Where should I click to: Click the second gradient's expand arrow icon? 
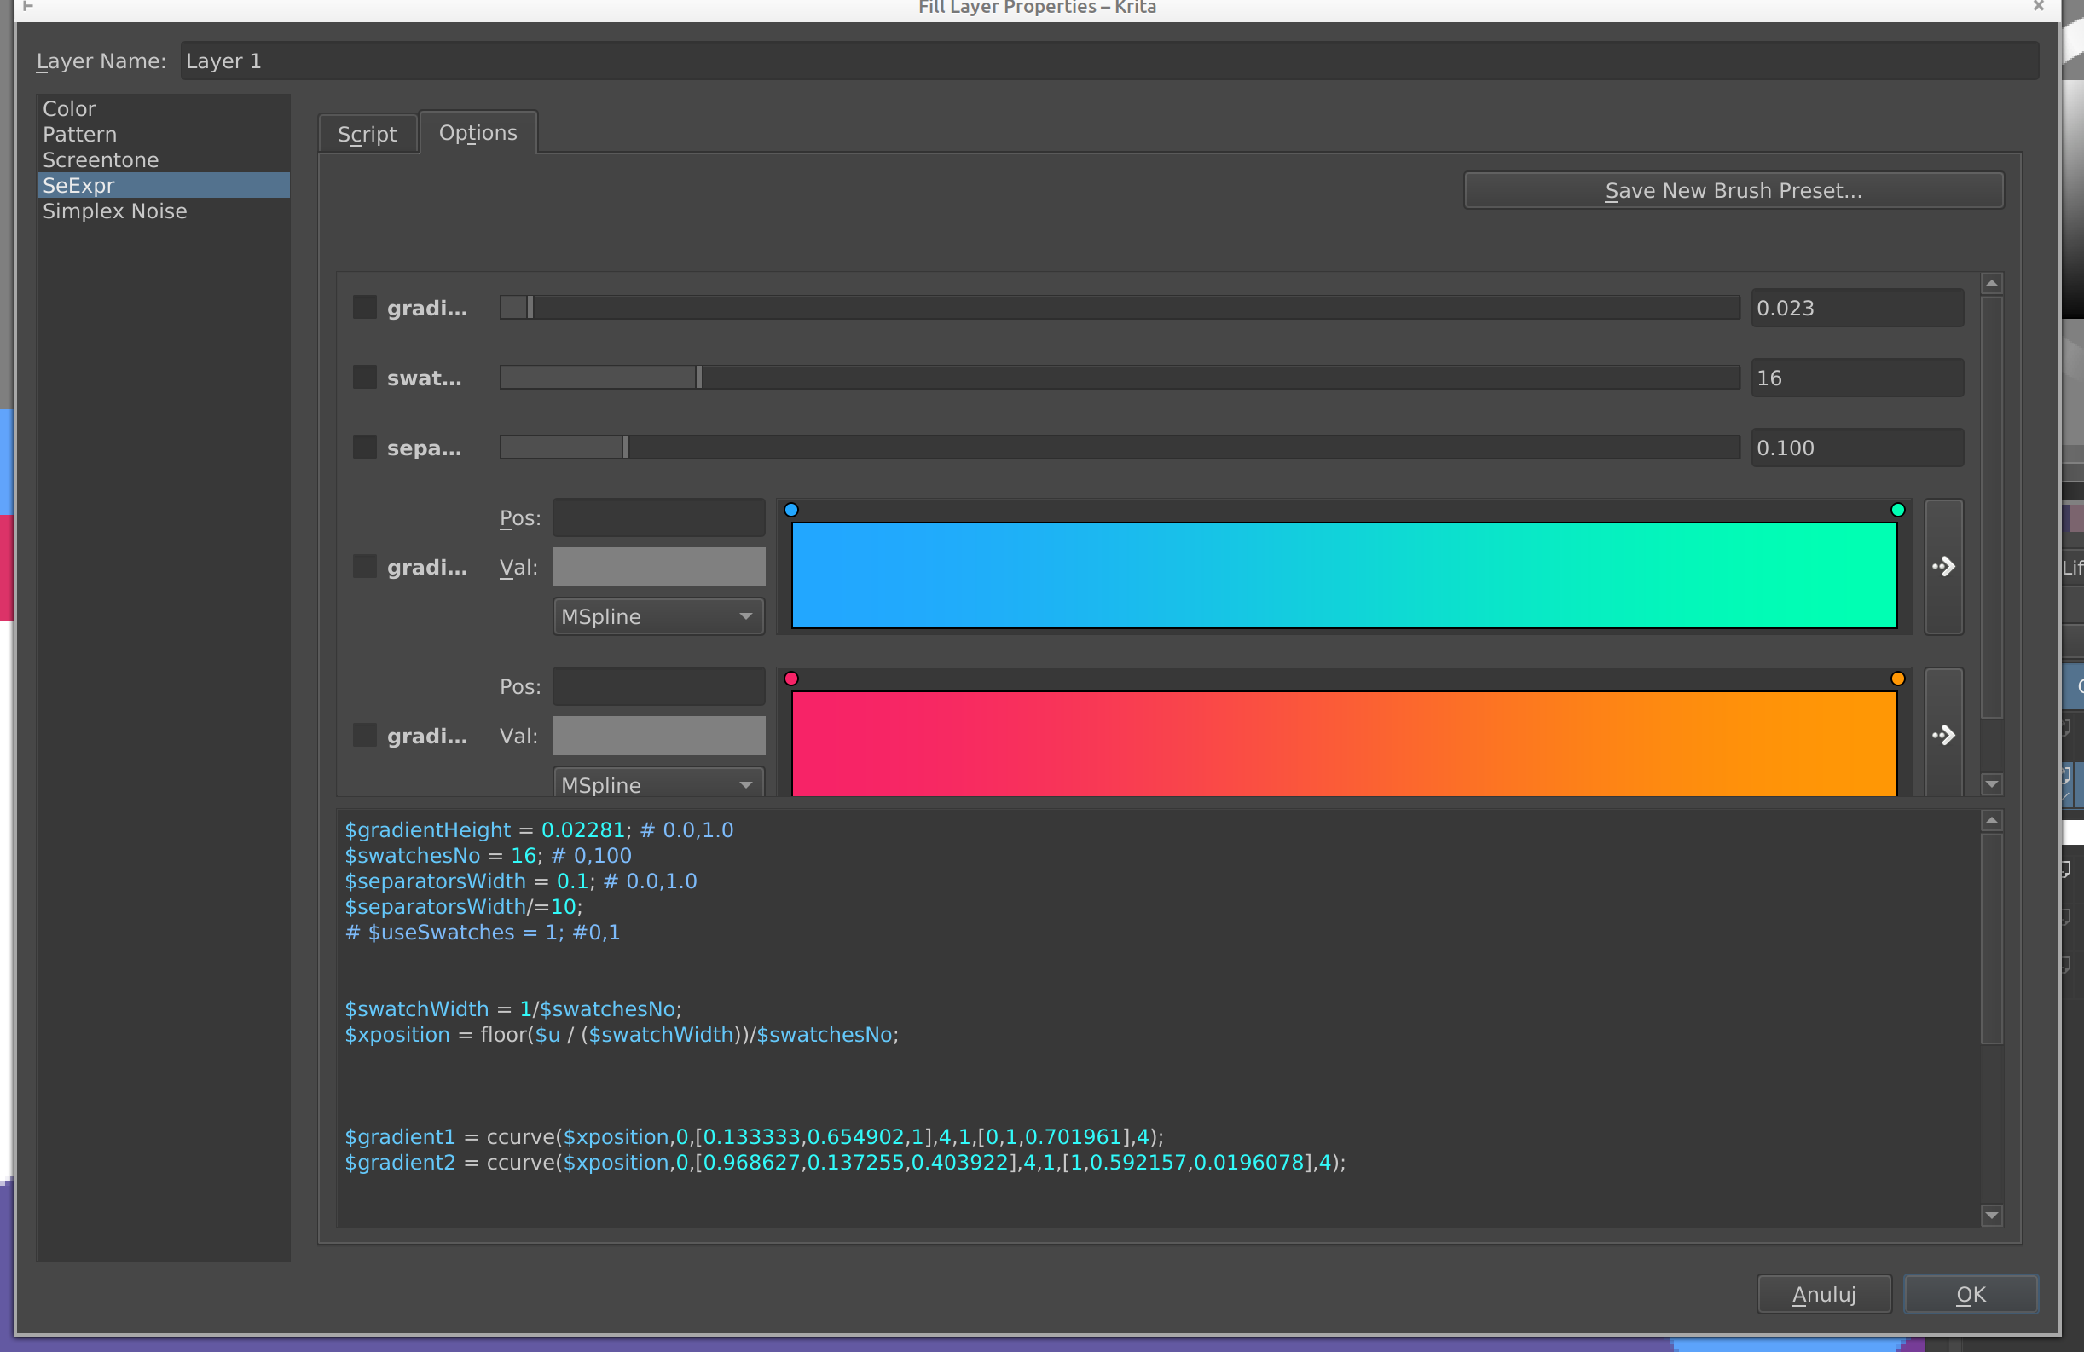coord(1943,735)
